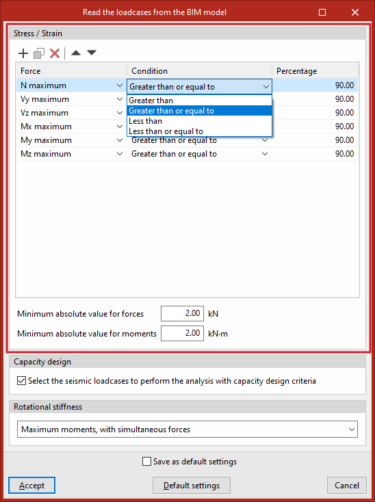Click the Default settings button
Image resolution: width=375 pixels, height=502 pixels.
pyautogui.click(x=192, y=486)
